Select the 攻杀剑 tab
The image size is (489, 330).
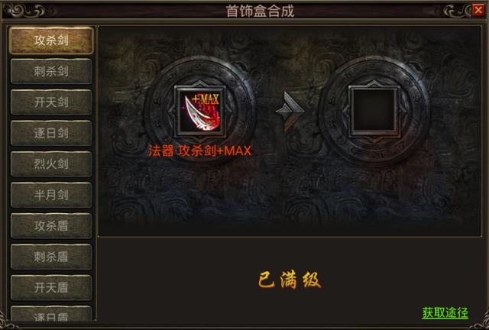tap(51, 40)
